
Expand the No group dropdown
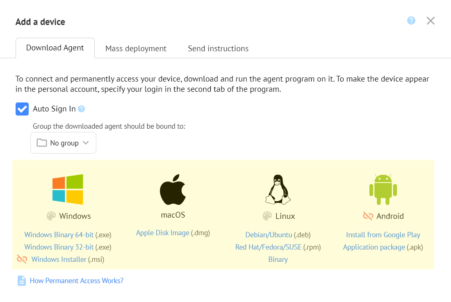(63, 143)
